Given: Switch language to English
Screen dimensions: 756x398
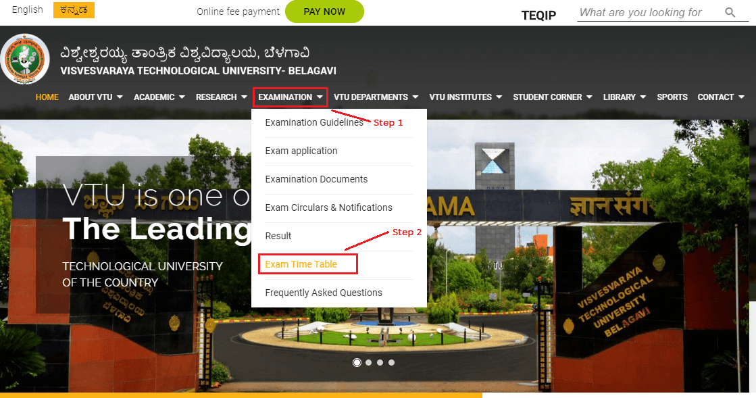Looking at the screenshot, I should coord(28,9).
